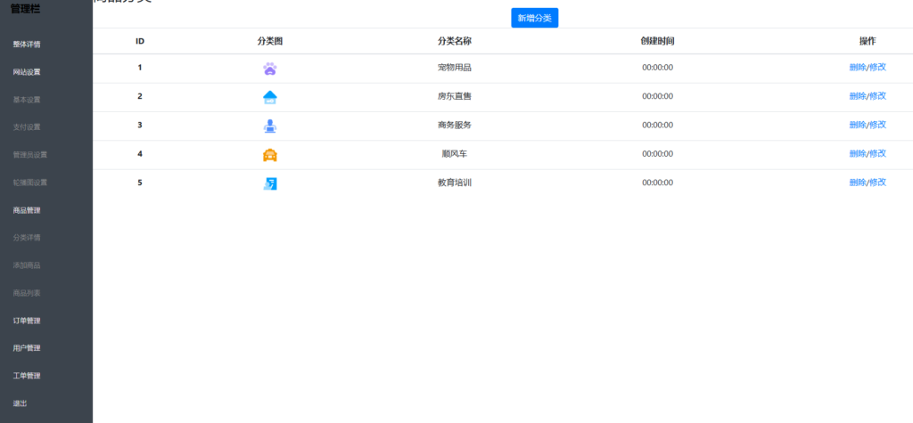The image size is (913, 423).
Task: Click 退出 to log out
Action: coord(20,403)
